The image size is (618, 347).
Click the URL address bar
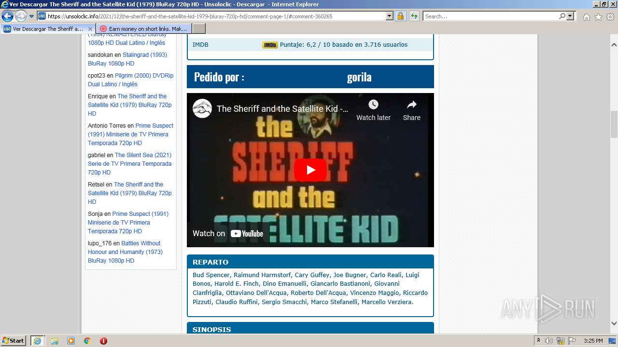tap(211, 16)
